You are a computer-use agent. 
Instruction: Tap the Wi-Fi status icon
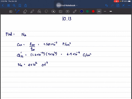point(123,1)
